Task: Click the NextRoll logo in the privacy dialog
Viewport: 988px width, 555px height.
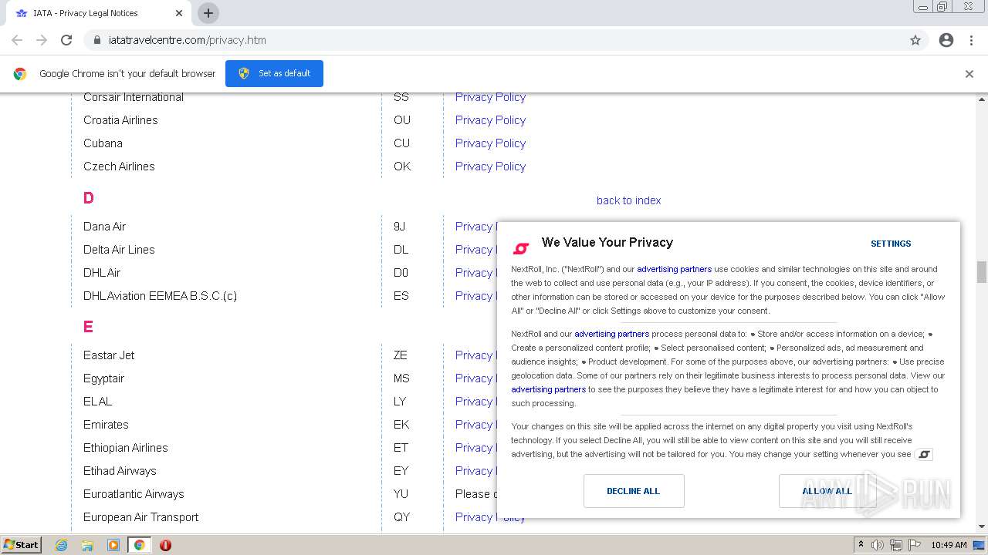Action: 521,248
